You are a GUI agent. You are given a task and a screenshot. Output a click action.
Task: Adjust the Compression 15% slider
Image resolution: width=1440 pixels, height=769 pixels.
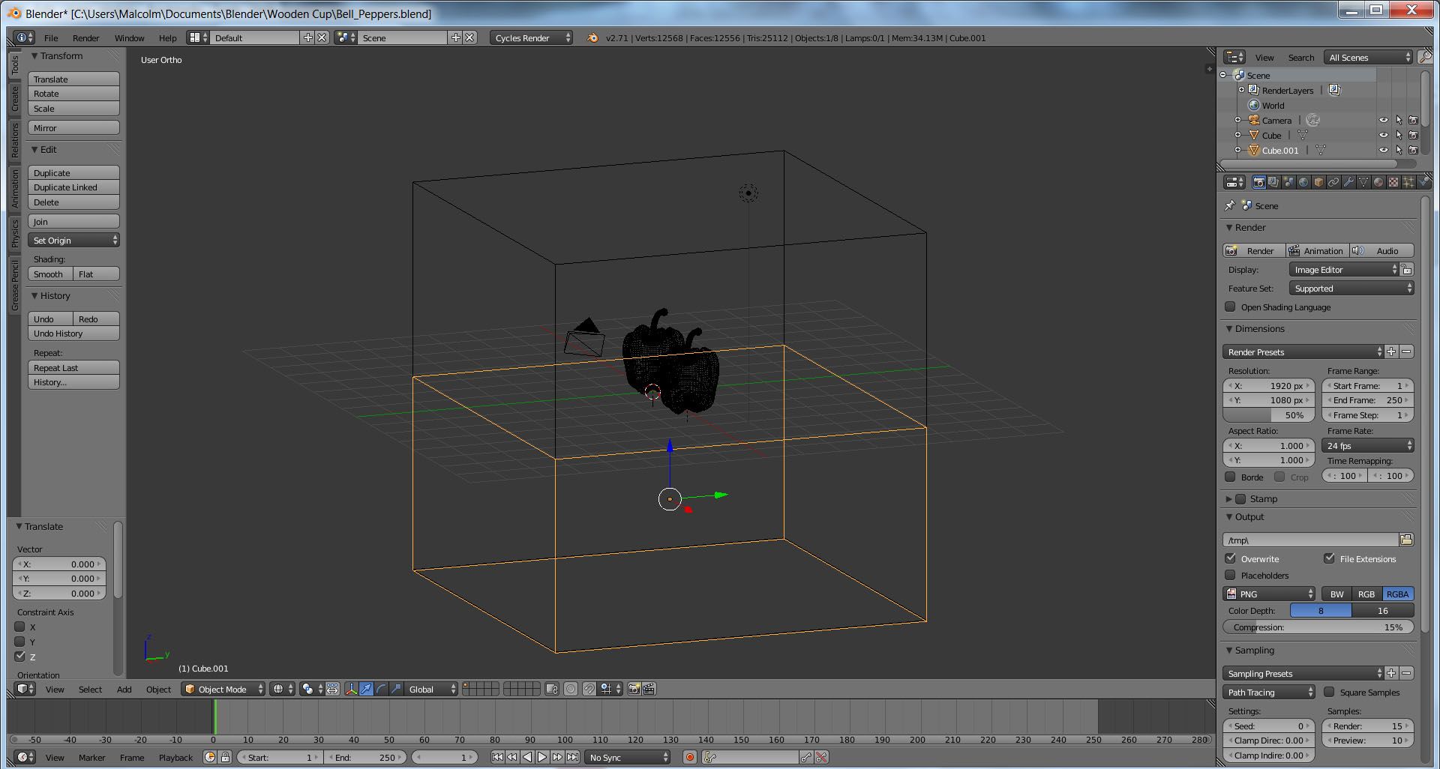coord(1318,627)
